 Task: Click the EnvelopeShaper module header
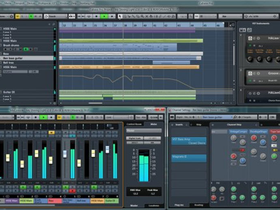coord(258,131)
